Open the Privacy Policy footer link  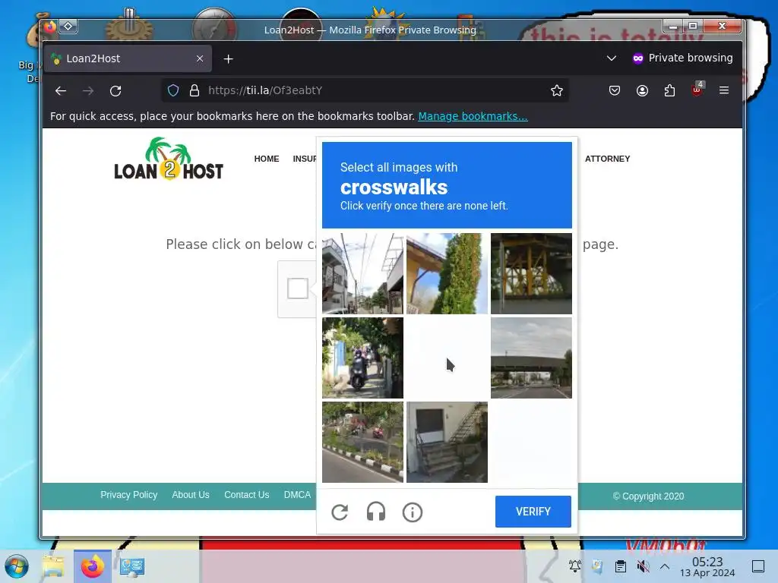click(x=129, y=495)
